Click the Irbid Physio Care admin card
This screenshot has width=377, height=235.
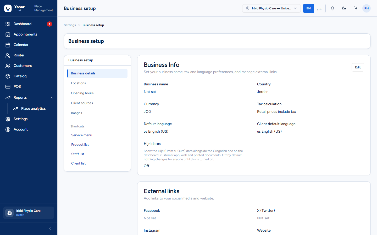tap(29, 213)
